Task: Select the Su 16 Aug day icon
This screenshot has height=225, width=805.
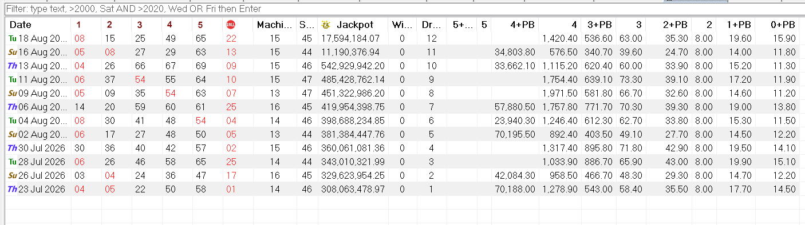Action: [13, 52]
